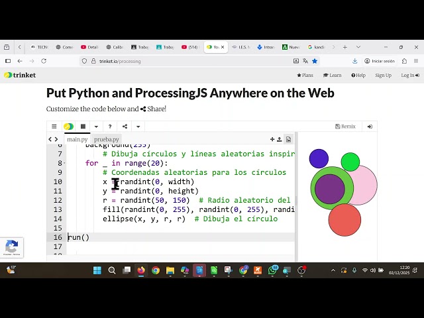The width and height of the screenshot is (424, 318).
Task: Switch to the prueba.py tab
Action: tap(107, 139)
